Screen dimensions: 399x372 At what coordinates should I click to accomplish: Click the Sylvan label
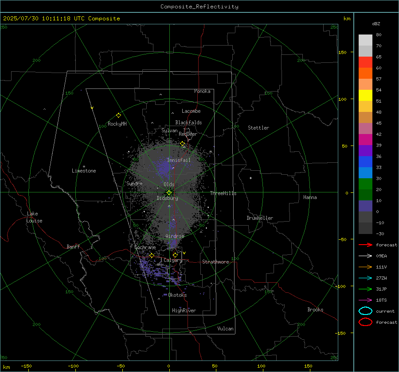(169, 130)
